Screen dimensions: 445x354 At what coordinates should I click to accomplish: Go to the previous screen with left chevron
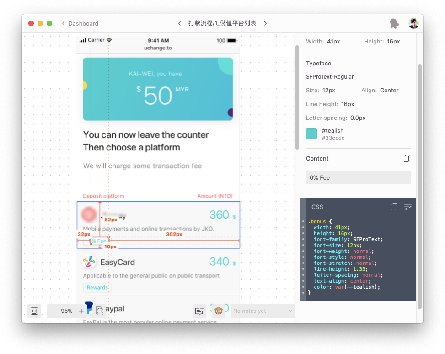[x=179, y=23]
